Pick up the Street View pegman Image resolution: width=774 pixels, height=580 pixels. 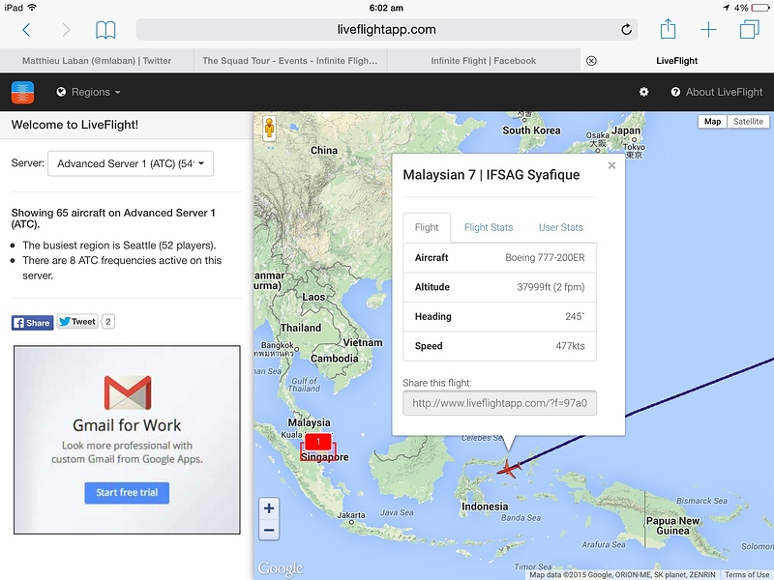269,129
